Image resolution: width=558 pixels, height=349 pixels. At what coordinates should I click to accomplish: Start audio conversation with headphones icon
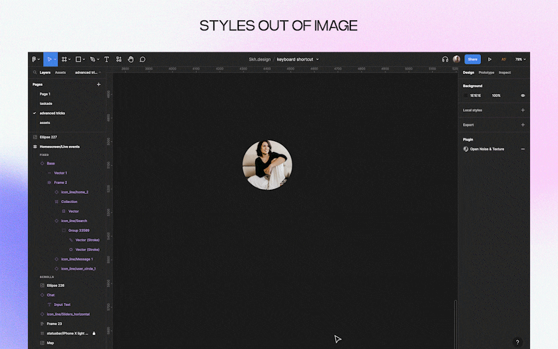(445, 59)
